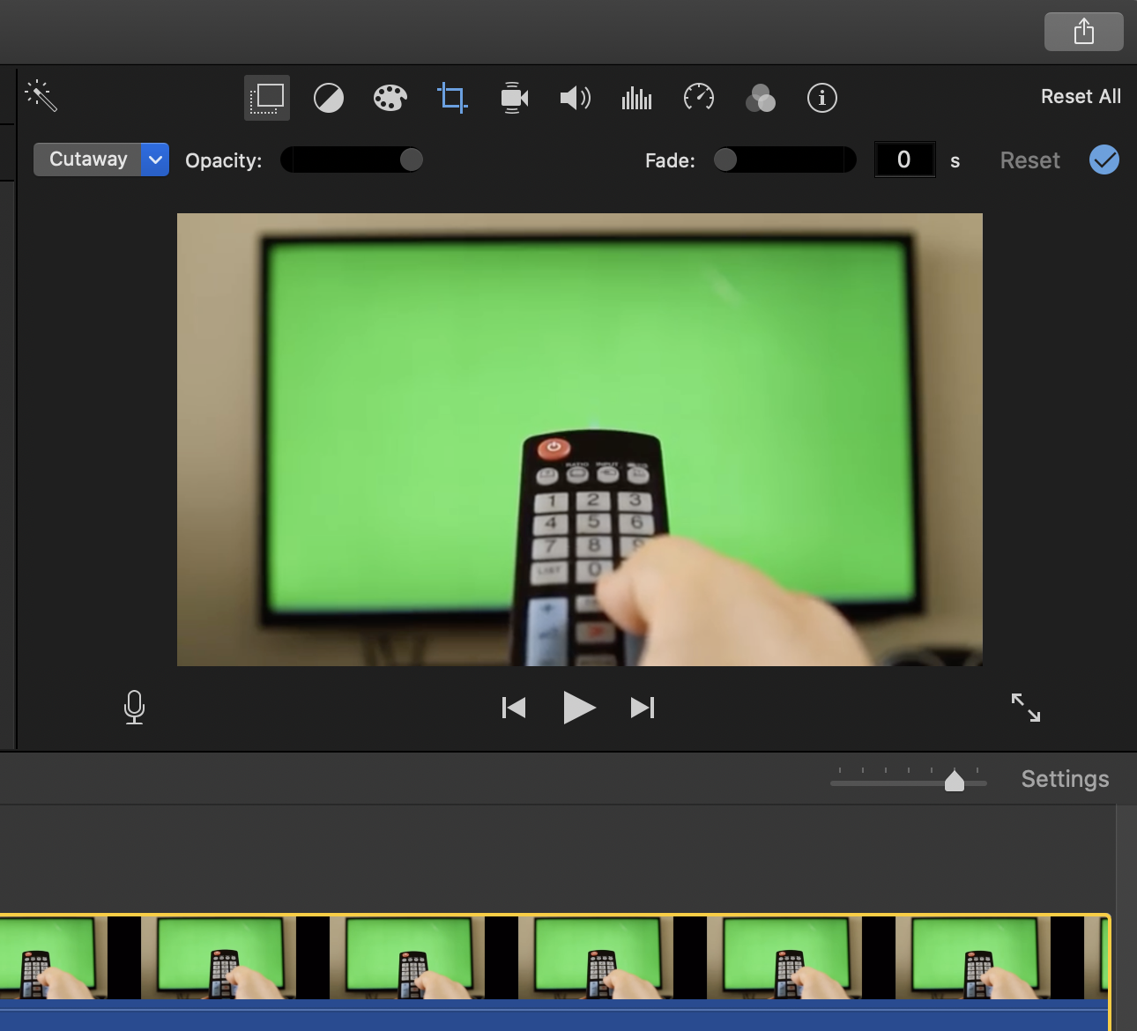This screenshot has height=1031, width=1137.
Task: Click the Reset All button
Action: pos(1081,96)
